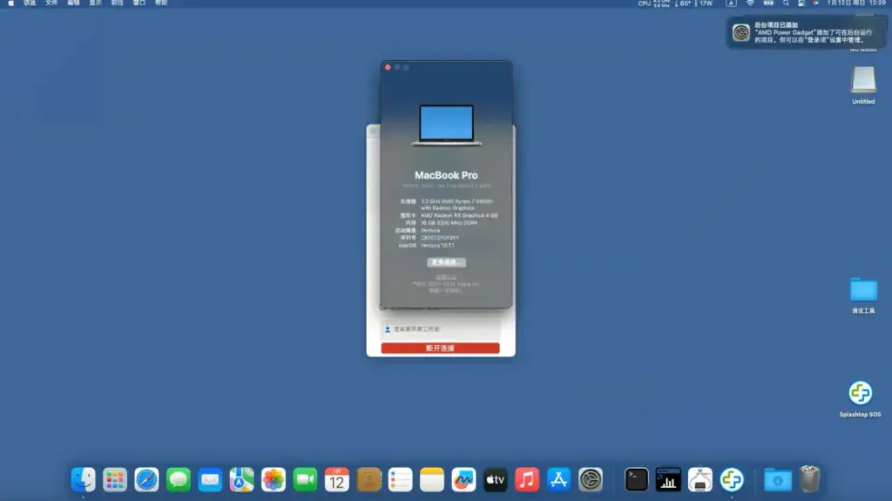The width and height of the screenshot is (892, 501).
Task: Open the 帮助 menu
Action: coord(161,3)
